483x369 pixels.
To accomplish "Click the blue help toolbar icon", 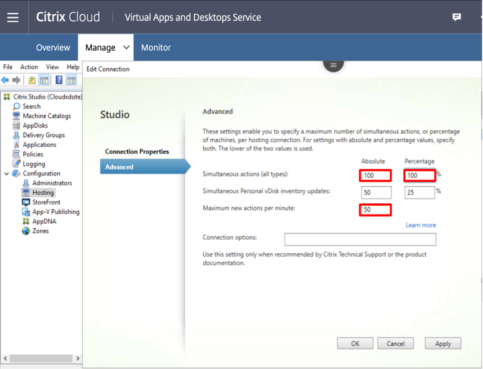I will [x=59, y=80].
